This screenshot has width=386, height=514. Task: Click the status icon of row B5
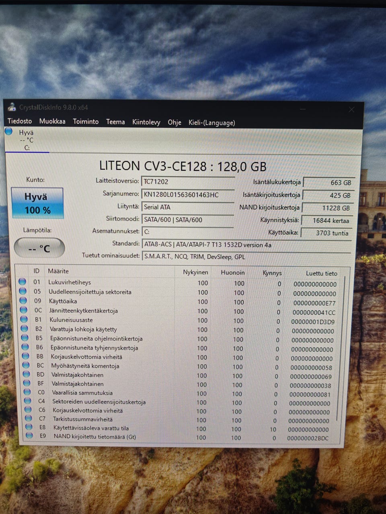[25, 338]
